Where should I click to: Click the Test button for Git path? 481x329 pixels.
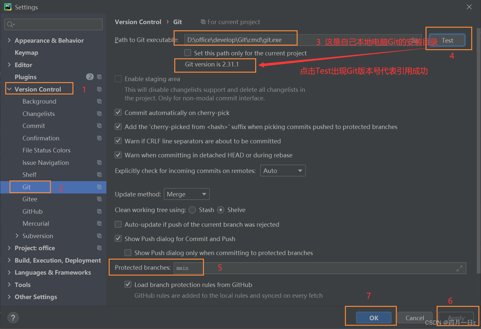pos(447,40)
